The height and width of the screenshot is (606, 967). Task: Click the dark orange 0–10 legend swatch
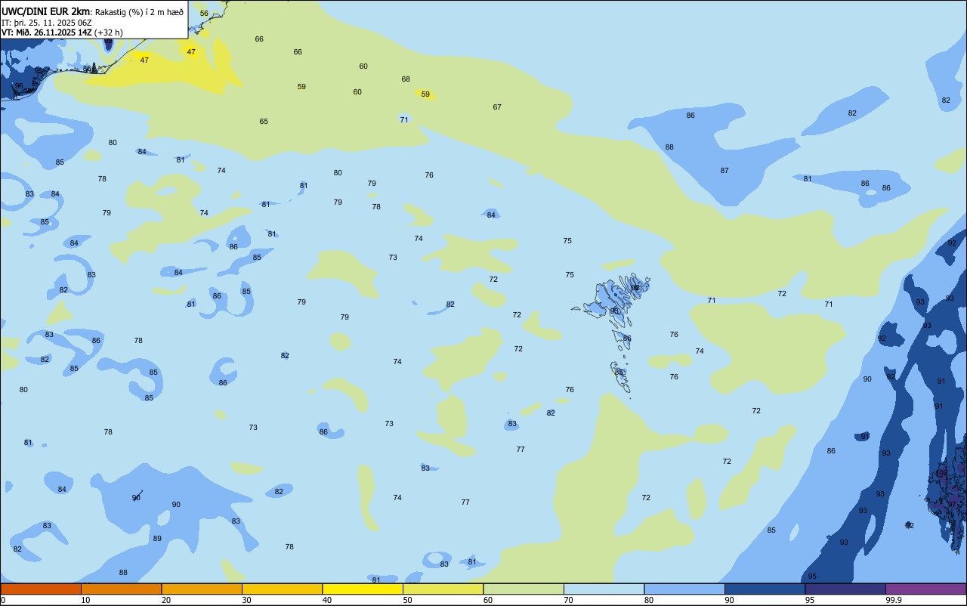click(x=41, y=589)
